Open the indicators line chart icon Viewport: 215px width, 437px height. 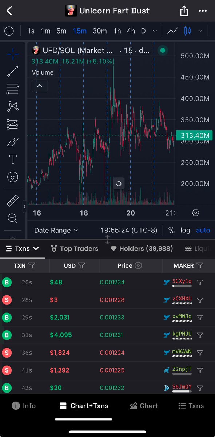(x=172, y=31)
